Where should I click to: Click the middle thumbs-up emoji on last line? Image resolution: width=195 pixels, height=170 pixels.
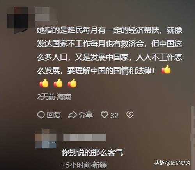coord(58,83)
